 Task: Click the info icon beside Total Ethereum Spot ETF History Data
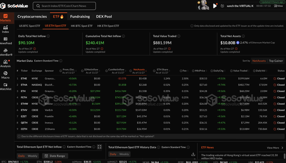coord(159,147)
